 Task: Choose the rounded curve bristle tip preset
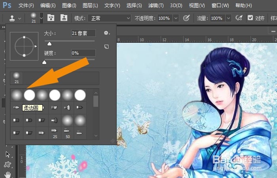[29, 120]
